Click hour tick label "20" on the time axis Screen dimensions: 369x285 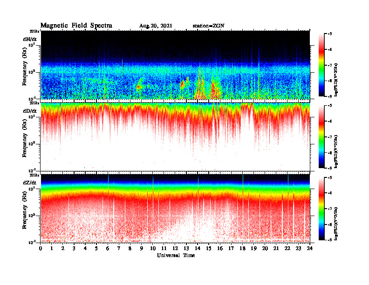[x=265, y=248]
